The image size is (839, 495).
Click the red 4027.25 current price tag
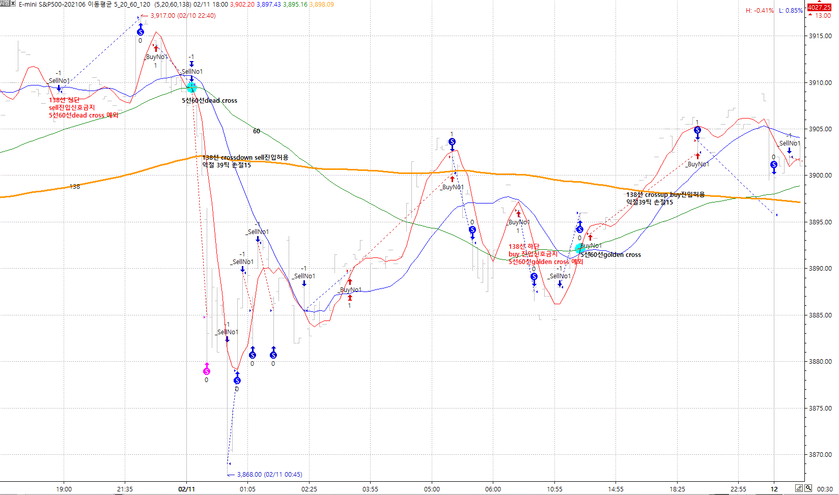pos(819,7)
